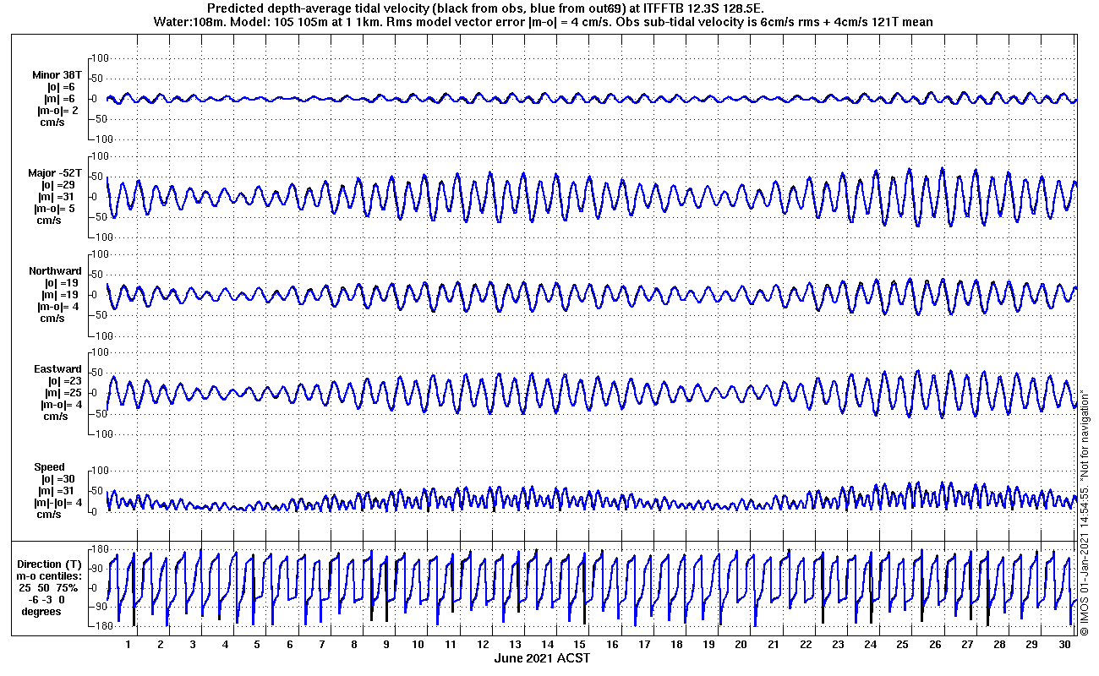This screenshot has width=1099, height=676.
Task: Click date tick label '25' on x-axis
Action: tap(903, 645)
